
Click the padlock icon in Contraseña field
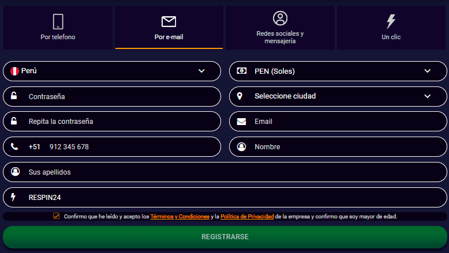point(14,96)
